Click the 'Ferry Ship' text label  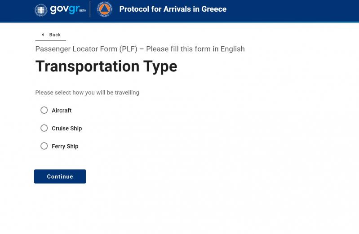(65, 146)
